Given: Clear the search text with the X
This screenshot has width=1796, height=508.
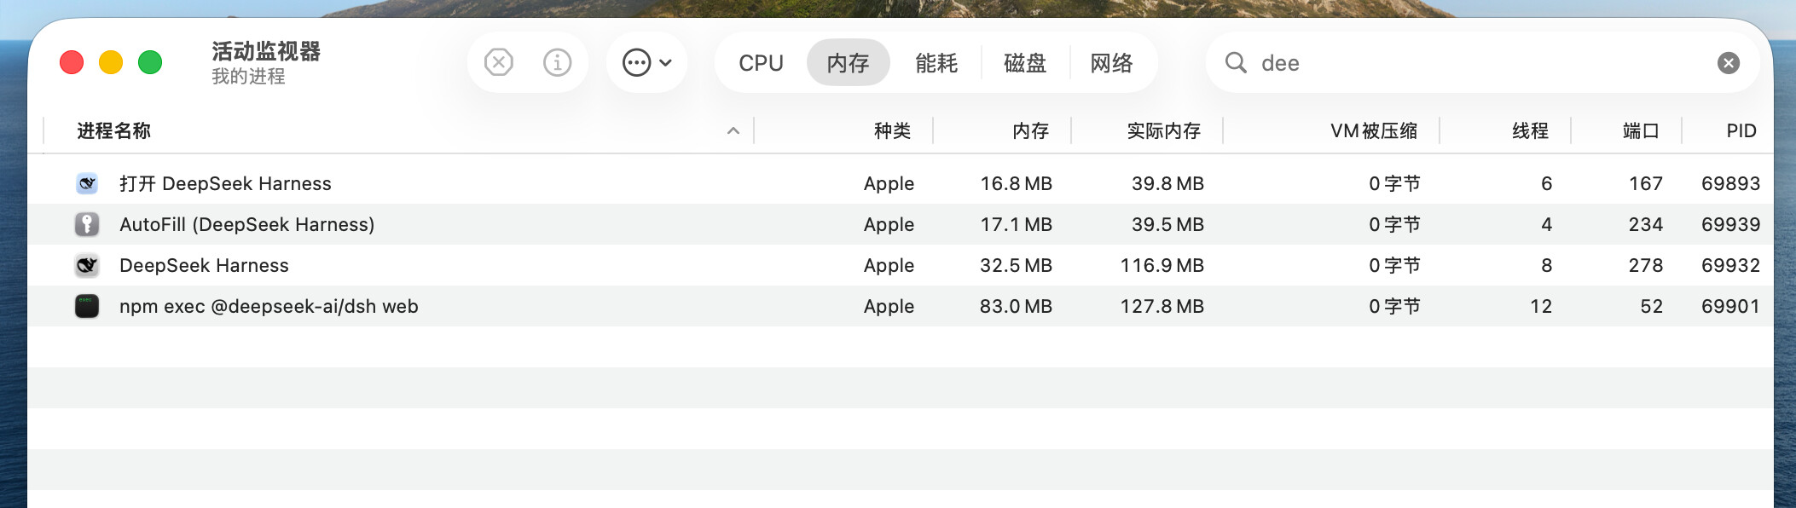Looking at the screenshot, I should point(1729,63).
